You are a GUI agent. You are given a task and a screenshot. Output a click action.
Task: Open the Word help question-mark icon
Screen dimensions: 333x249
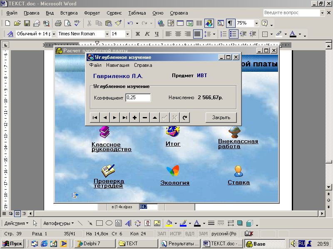265,23
